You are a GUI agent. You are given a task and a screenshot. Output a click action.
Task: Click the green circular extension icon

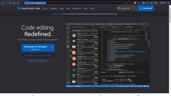[144, 3]
